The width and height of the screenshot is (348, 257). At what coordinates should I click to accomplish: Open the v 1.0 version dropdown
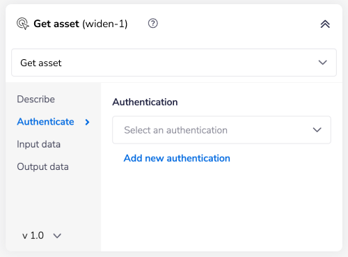pyautogui.click(x=42, y=235)
